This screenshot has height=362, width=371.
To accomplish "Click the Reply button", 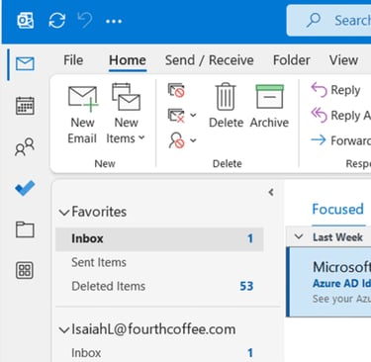I will pyautogui.click(x=335, y=90).
